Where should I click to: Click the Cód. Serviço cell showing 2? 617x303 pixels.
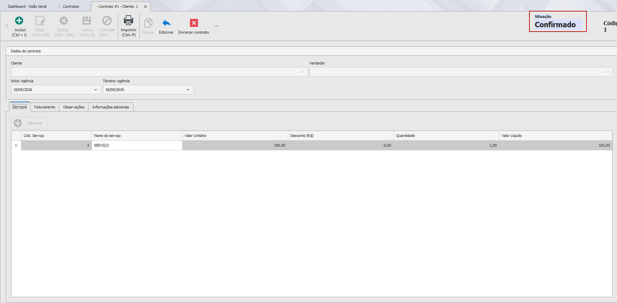(56, 145)
